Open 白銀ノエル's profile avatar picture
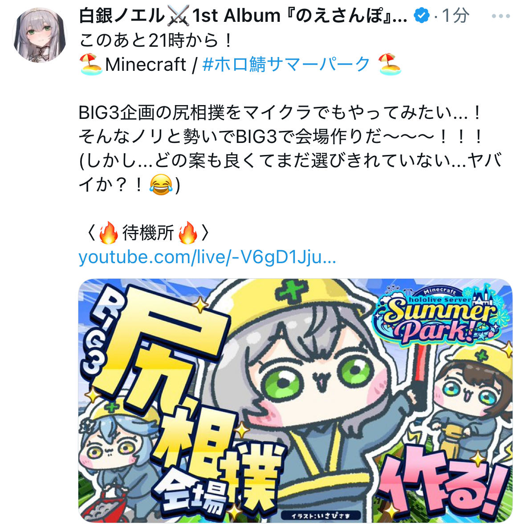525x529 pixels. pyautogui.click(x=40, y=36)
